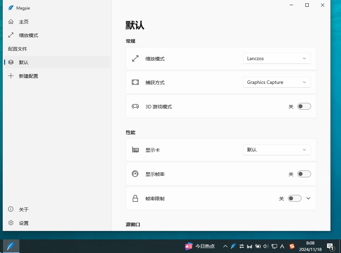The width and height of the screenshot is (341, 253).
Task: Open the 显示卡 默认 dropdown
Action: (x=277, y=150)
